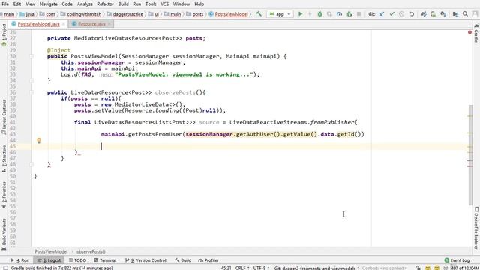Open the CRLF line separator selector

coord(241,268)
